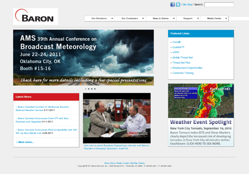Expand the Media Center dropdown arrow
The width and height of the screenshot is (249, 186).
pos(226,18)
